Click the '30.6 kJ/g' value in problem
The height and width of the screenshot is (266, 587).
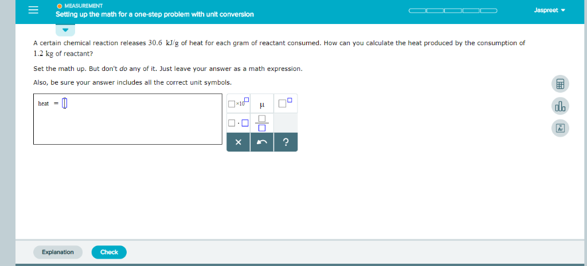point(163,43)
